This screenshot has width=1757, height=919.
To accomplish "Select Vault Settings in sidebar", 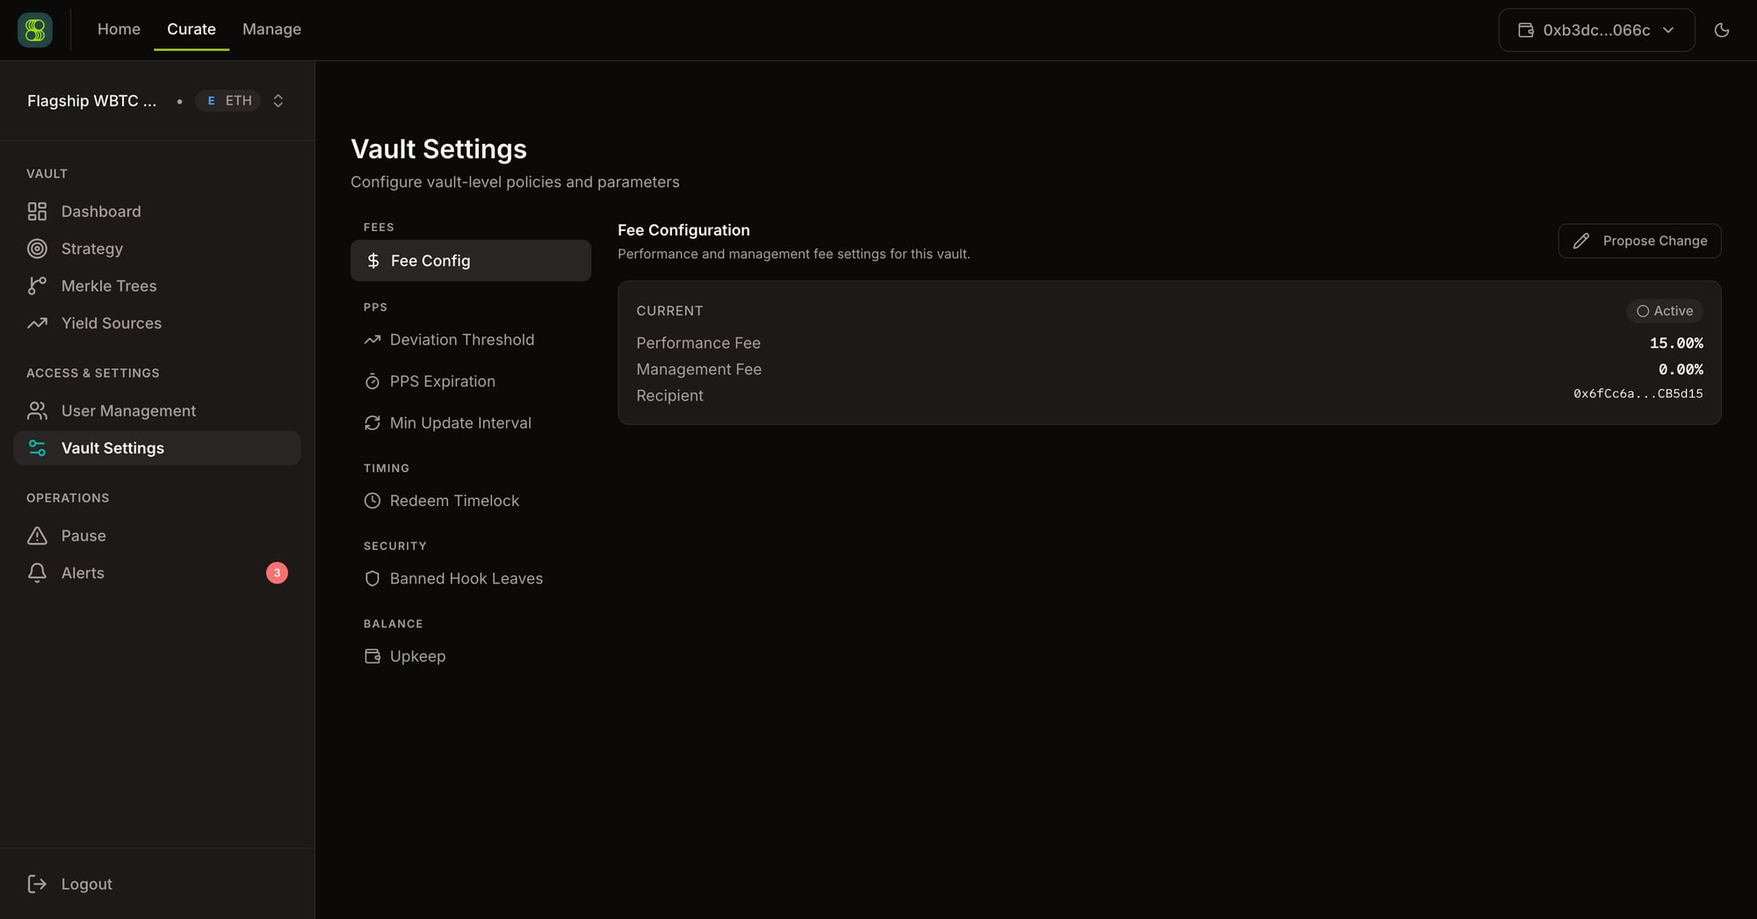I will 157,448.
